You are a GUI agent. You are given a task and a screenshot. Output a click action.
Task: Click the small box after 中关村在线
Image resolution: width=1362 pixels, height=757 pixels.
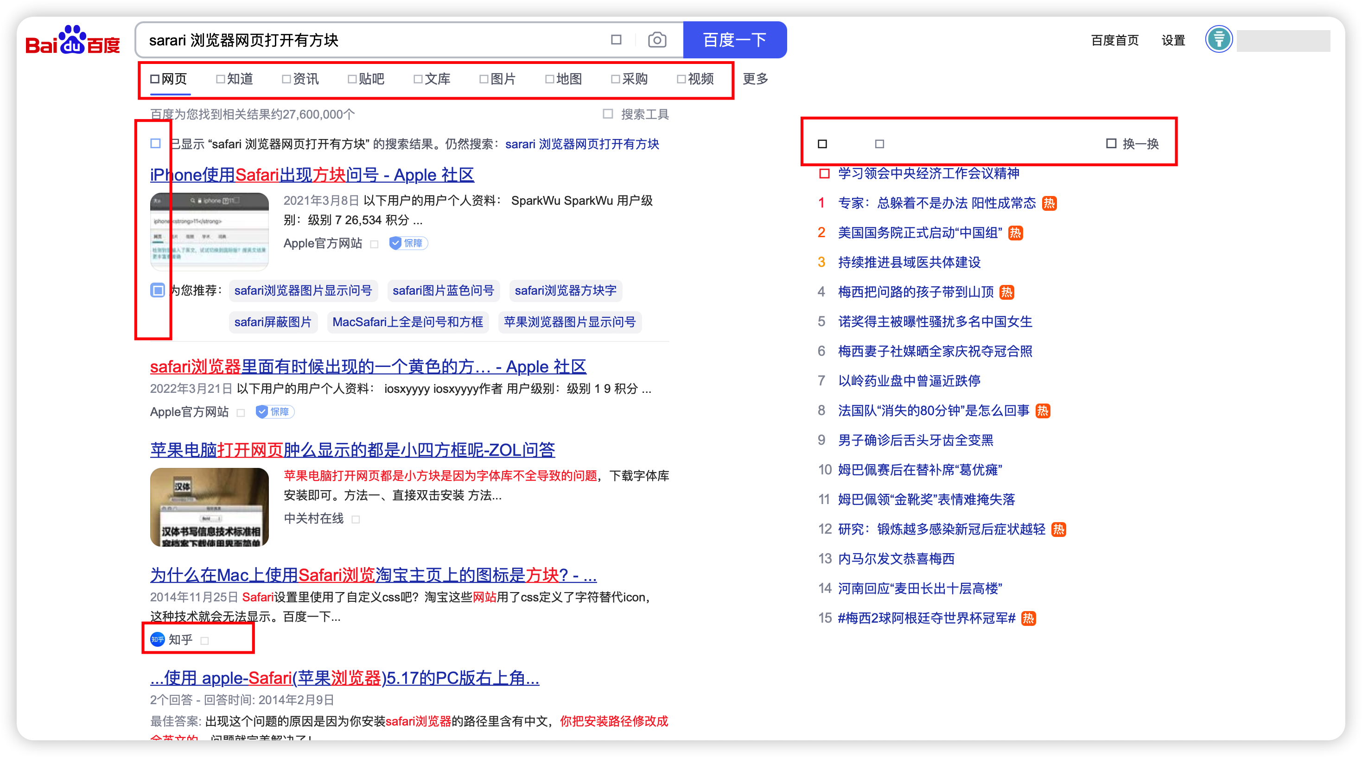356,519
